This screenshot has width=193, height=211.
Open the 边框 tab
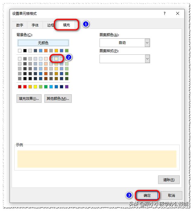[51, 25]
